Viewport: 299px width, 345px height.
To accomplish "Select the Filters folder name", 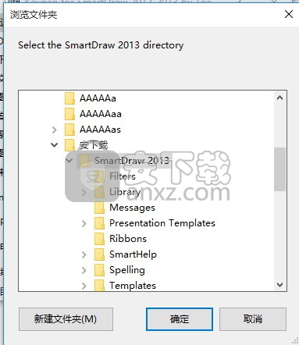I will pyautogui.click(x=123, y=176).
